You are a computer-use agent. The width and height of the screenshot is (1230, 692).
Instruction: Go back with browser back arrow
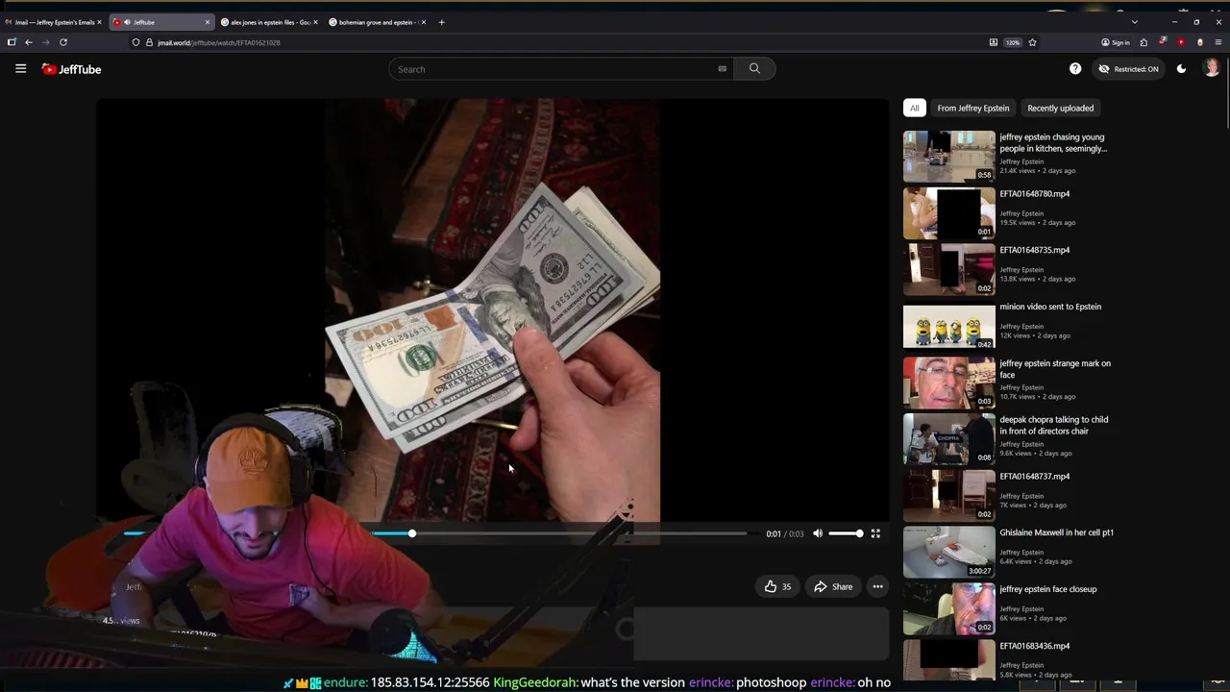pos(29,42)
